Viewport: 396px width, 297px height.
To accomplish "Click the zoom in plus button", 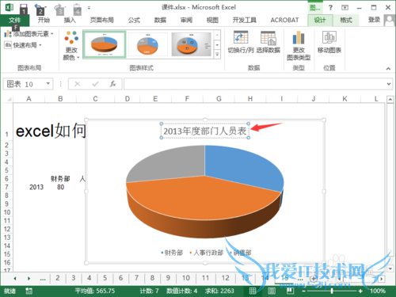I will tap(360, 291).
